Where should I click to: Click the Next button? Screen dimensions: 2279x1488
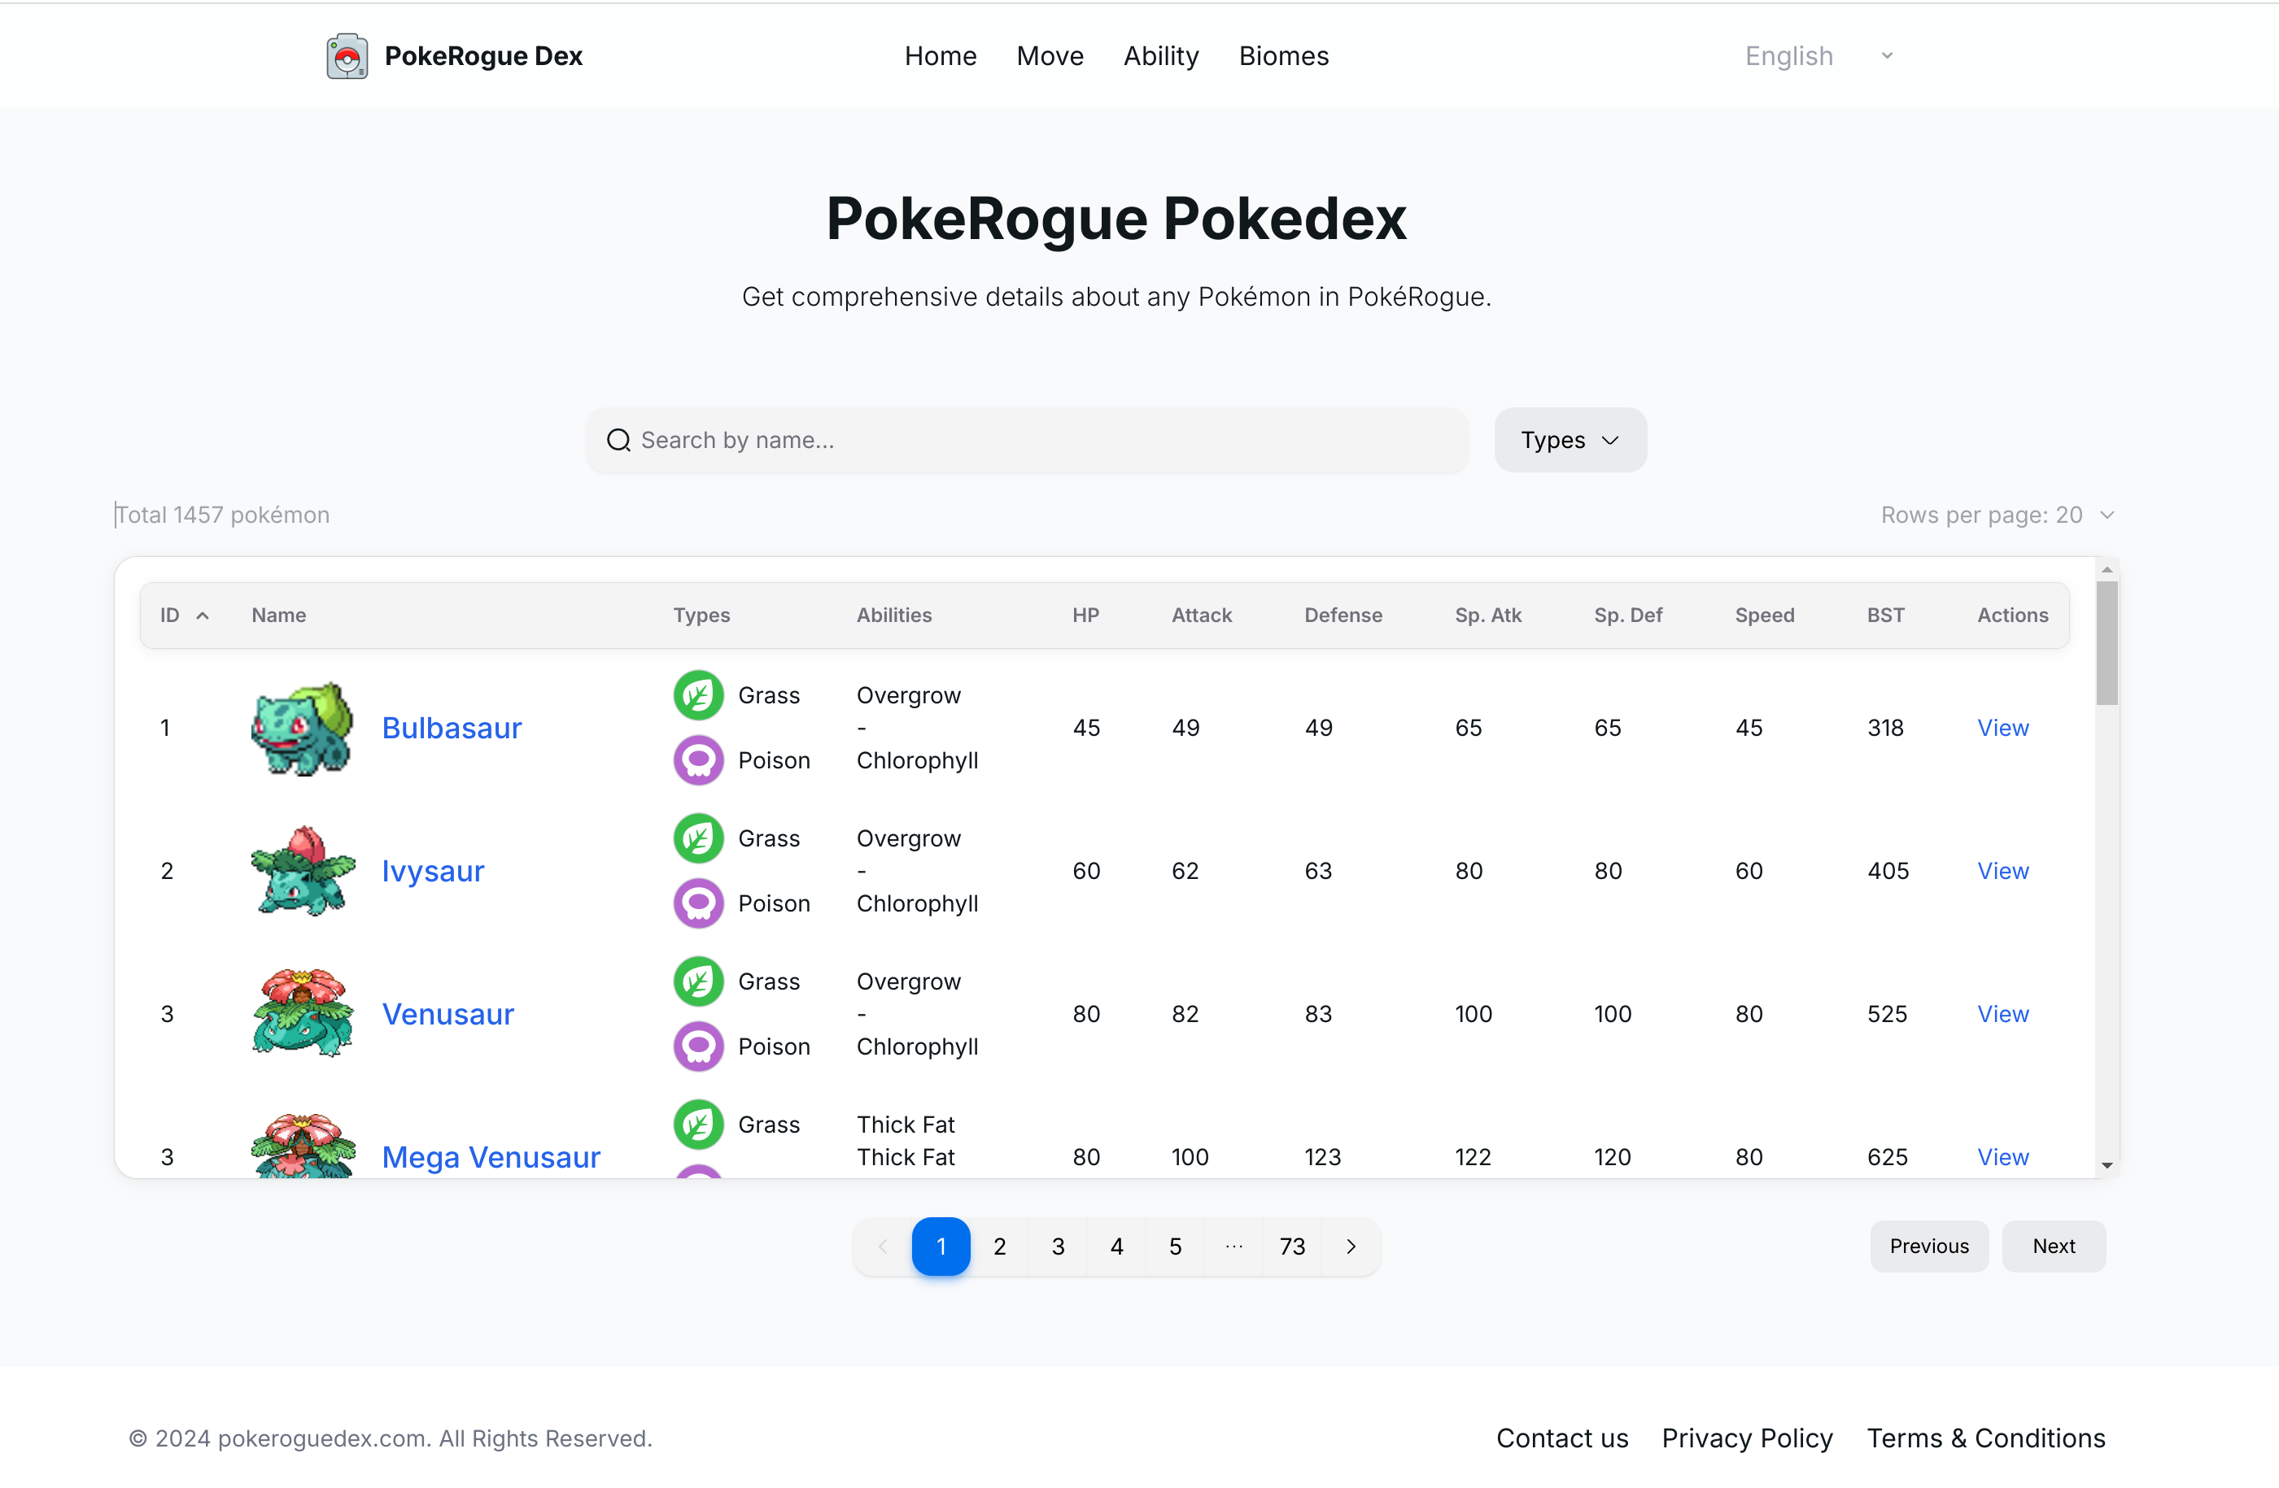[x=2053, y=1246]
